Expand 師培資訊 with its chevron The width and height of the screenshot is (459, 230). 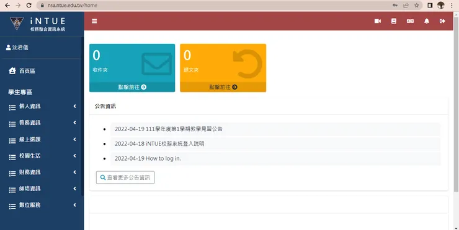(x=74, y=189)
